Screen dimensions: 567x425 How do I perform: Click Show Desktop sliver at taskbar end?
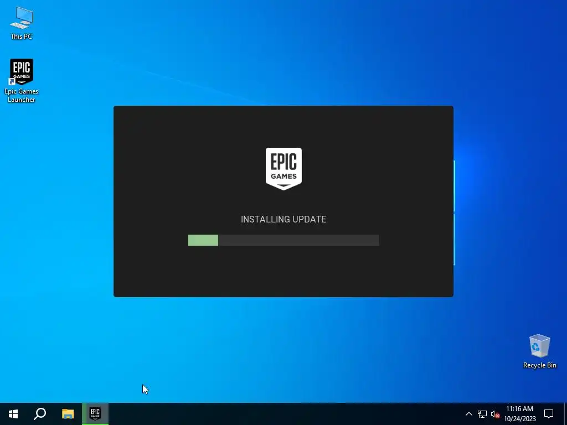click(565, 414)
